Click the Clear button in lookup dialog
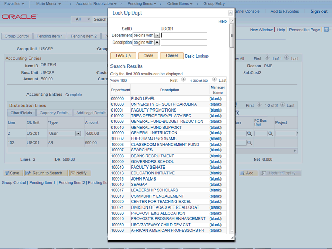The image size is (332, 249). click(x=148, y=56)
